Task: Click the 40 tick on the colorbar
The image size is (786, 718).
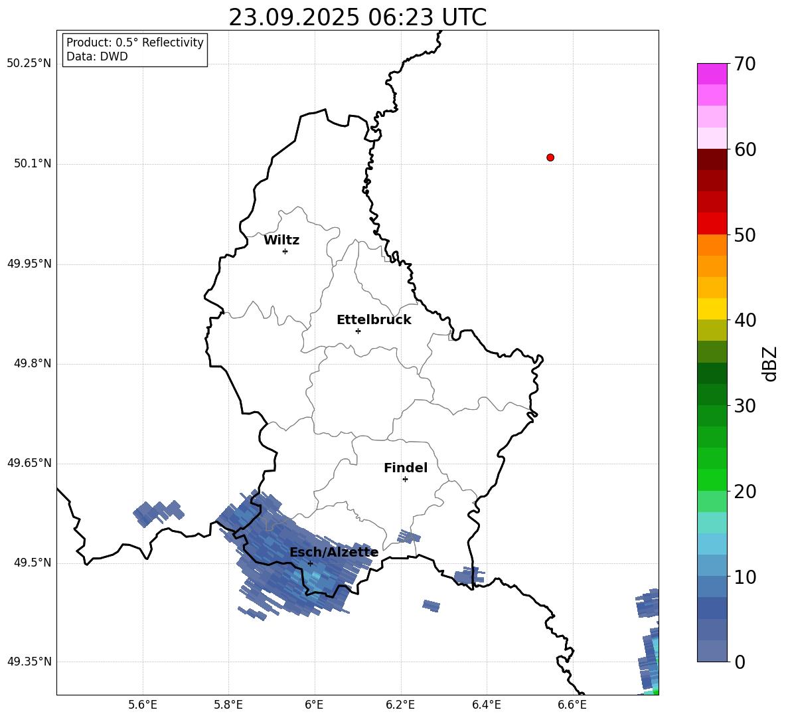Action: [x=745, y=320]
